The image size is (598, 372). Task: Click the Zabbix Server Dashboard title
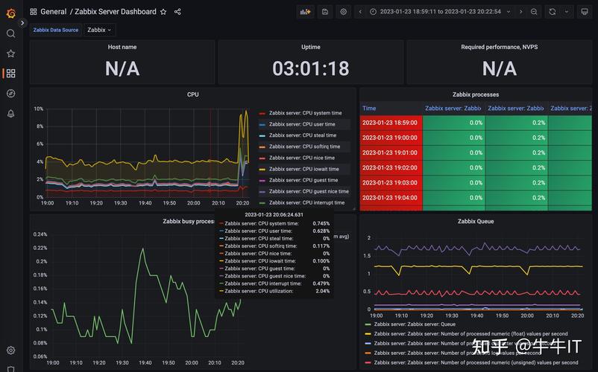pyautogui.click(x=115, y=12)
